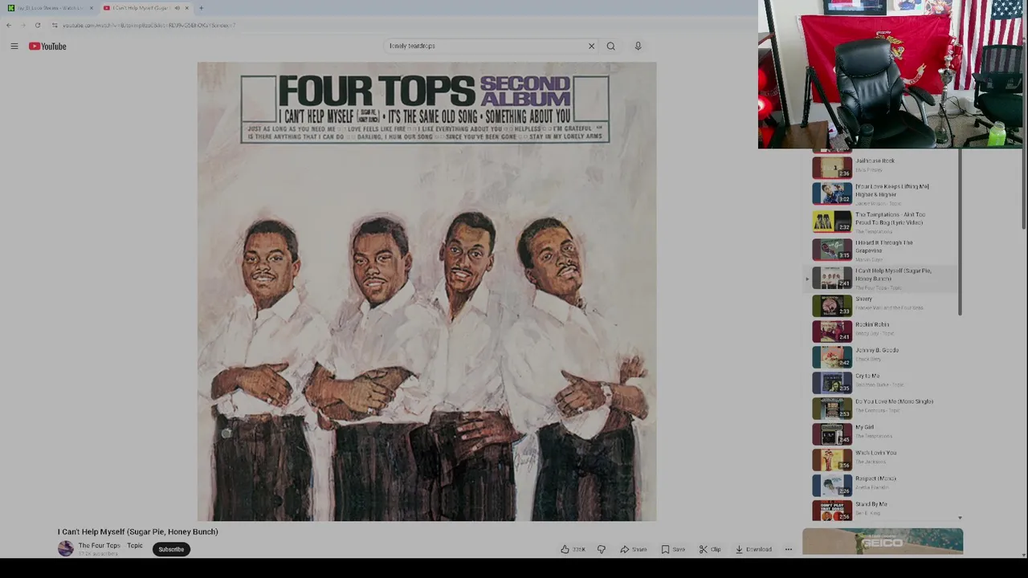Go to YouTube home via logo

coord(47,46)
